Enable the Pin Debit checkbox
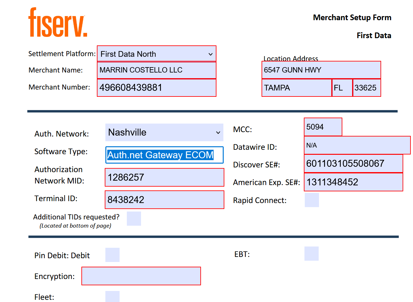 click(112, 255)
